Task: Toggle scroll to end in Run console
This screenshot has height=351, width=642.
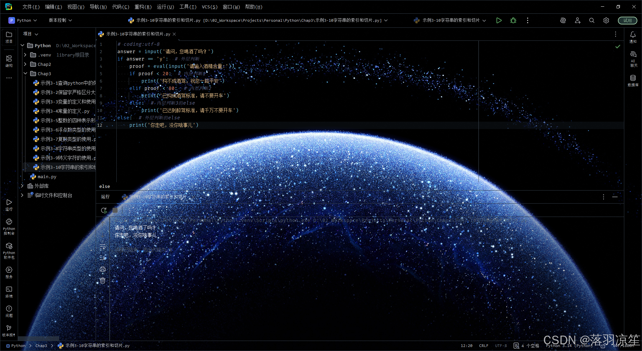Action: [x=103, y=258]
